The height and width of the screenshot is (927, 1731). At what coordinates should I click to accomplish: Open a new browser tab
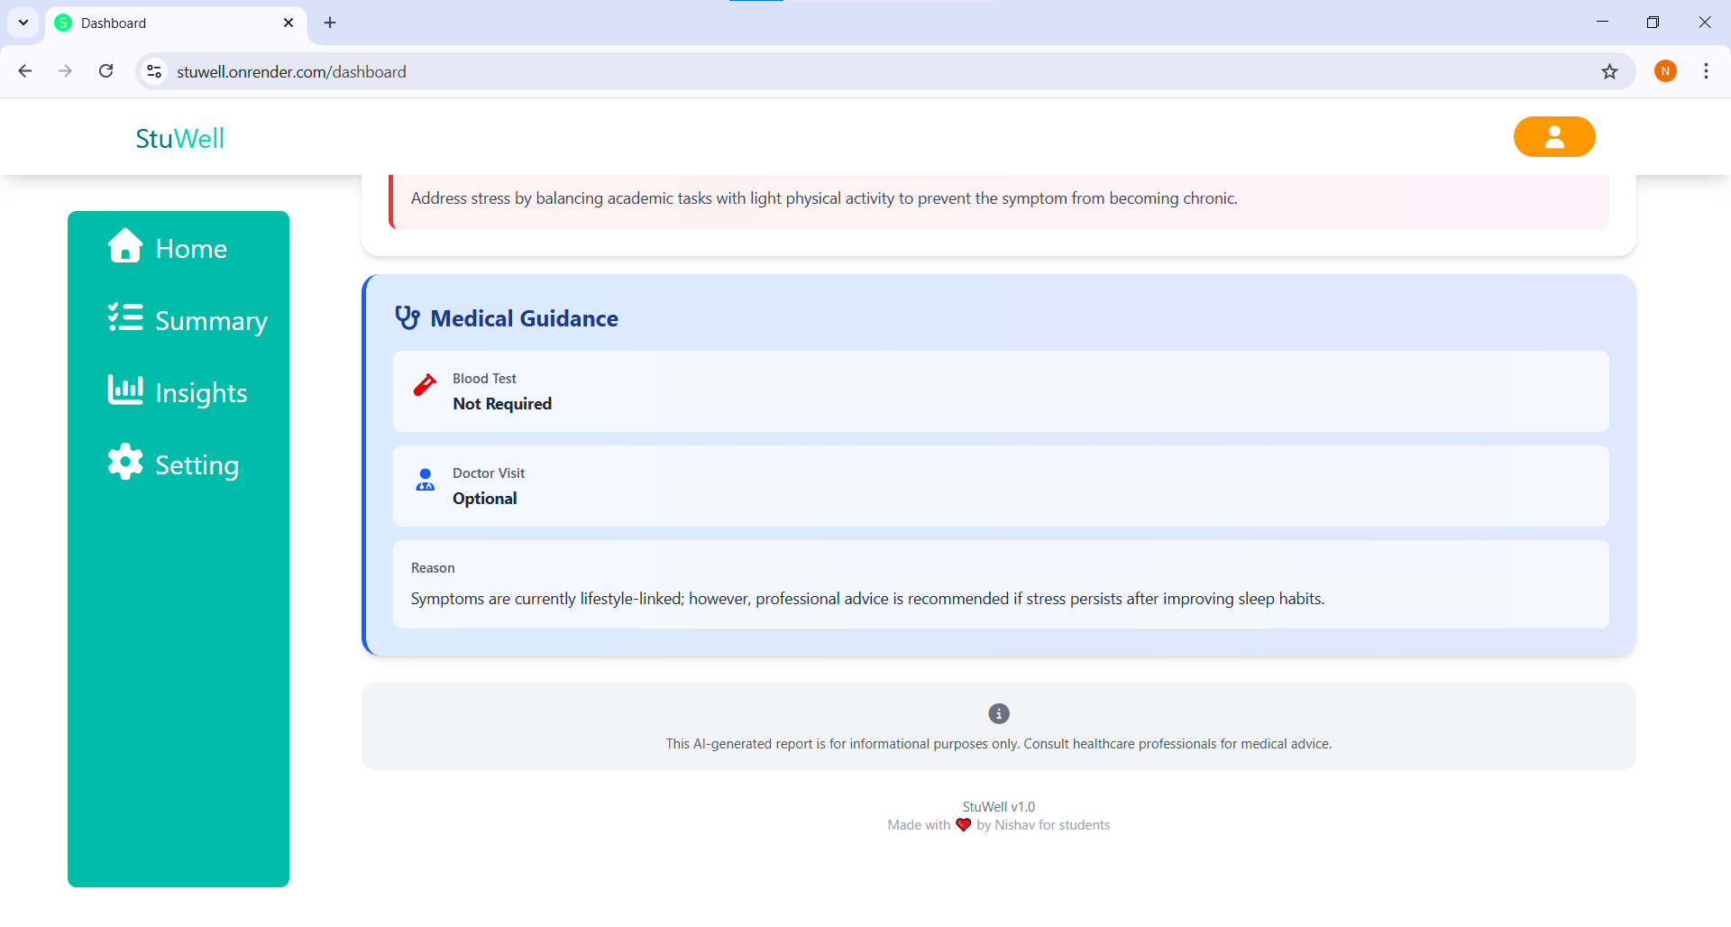coord(330,23)
